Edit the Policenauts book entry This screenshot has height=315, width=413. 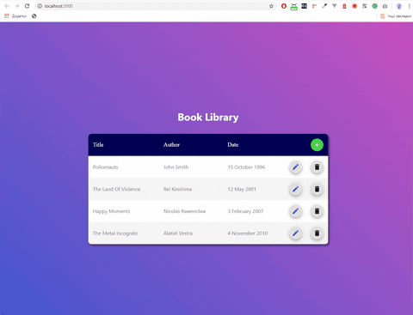[295, 167]
